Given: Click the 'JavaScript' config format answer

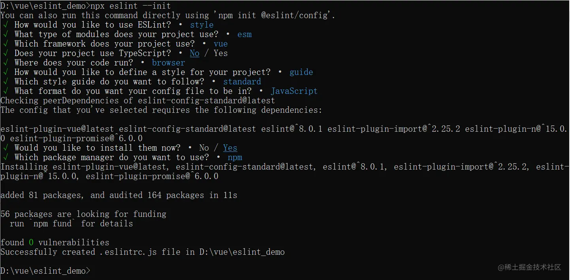Looking at the screenshot, I should 294,91.
